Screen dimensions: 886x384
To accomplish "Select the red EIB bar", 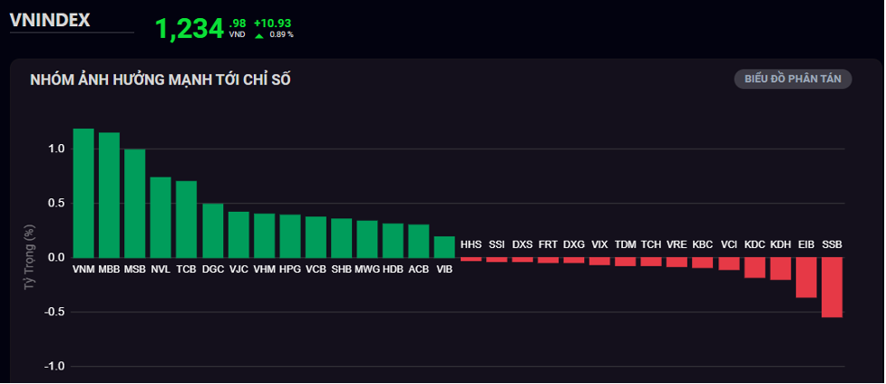I will (806, 277).
